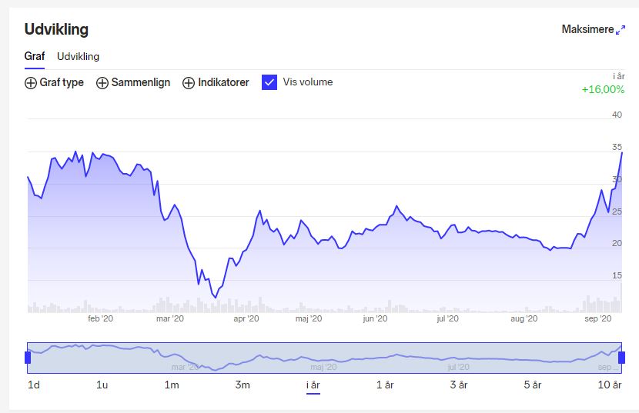639x413 pixels.
Task: Click the Maksimere text link
Action: (587, 29)
